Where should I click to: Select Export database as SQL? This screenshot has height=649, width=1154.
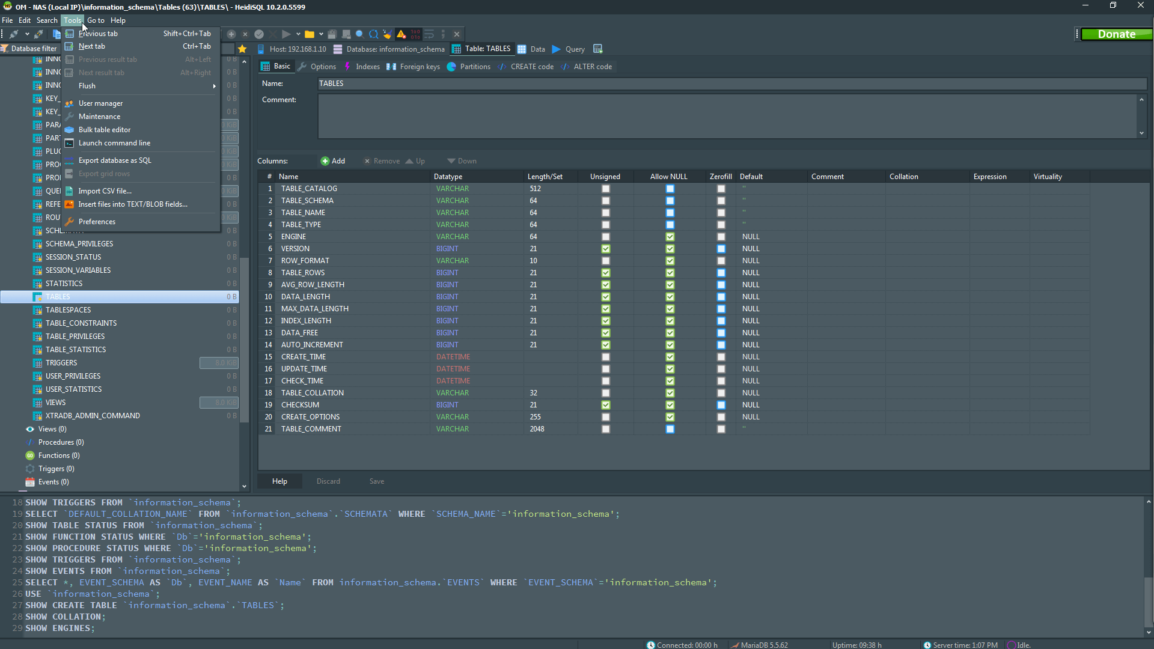click(x=115, y=160)
